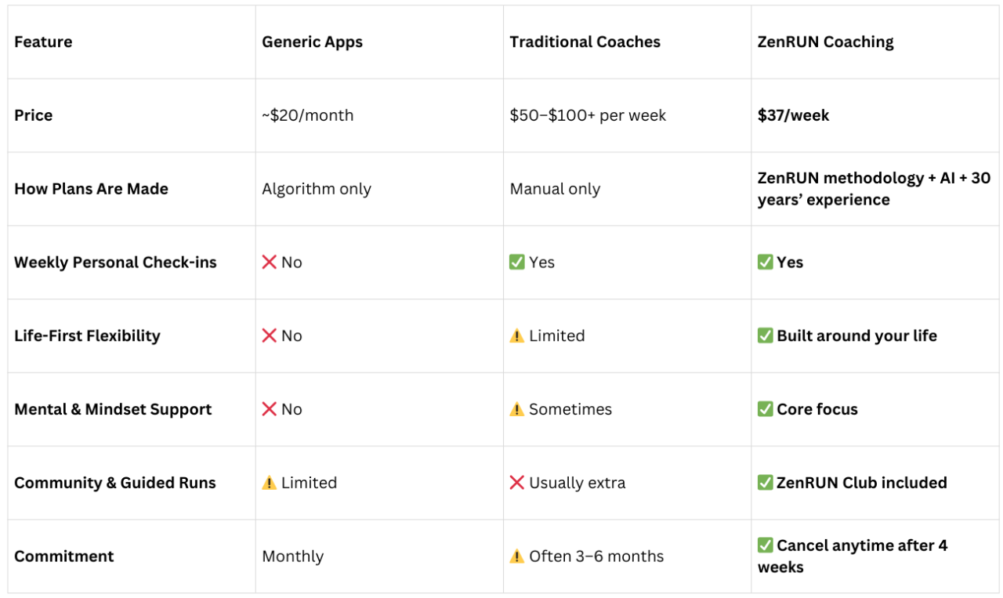Select the ~$20/month price cell
The height and width of the screenshot is (598, 1003).
tap(308, 115)
